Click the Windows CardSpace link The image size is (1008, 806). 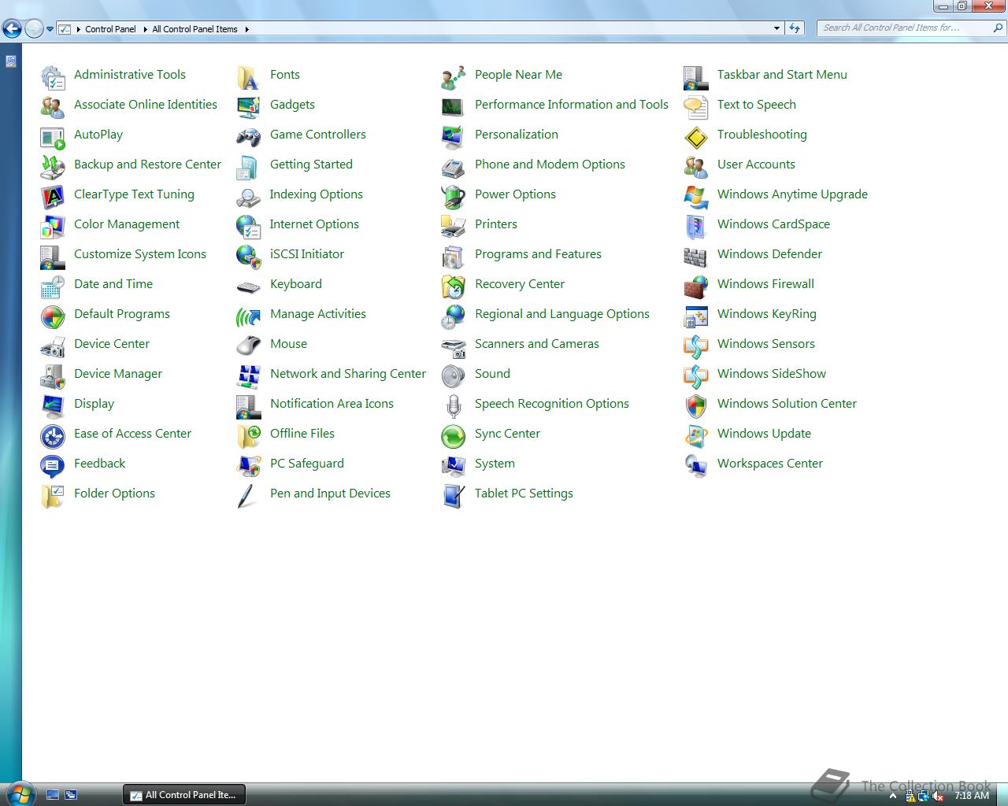coord(773,224)
